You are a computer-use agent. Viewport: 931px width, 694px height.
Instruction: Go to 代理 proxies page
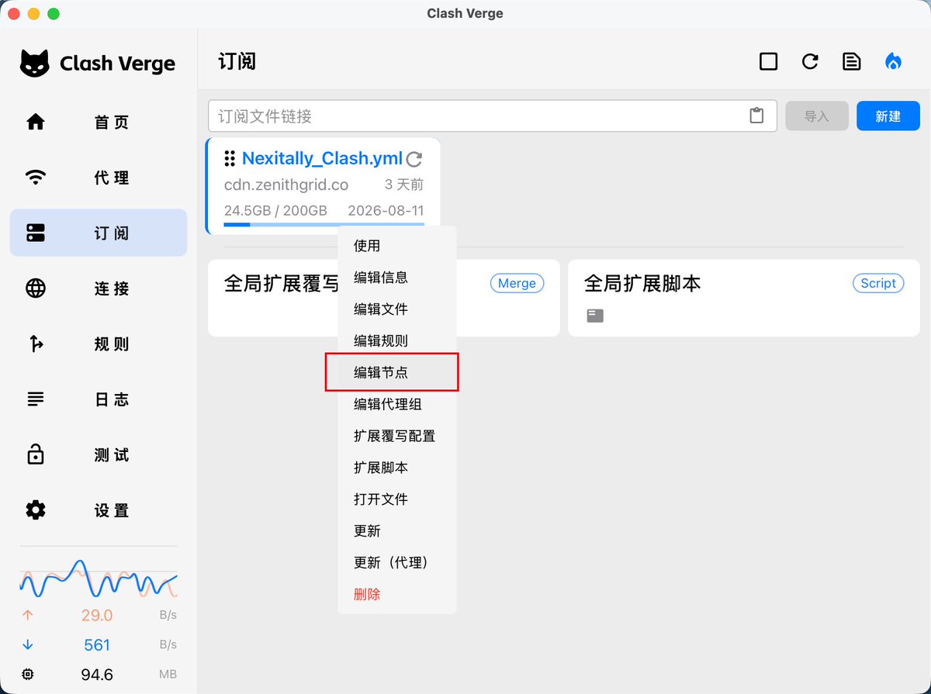(99, 178)
